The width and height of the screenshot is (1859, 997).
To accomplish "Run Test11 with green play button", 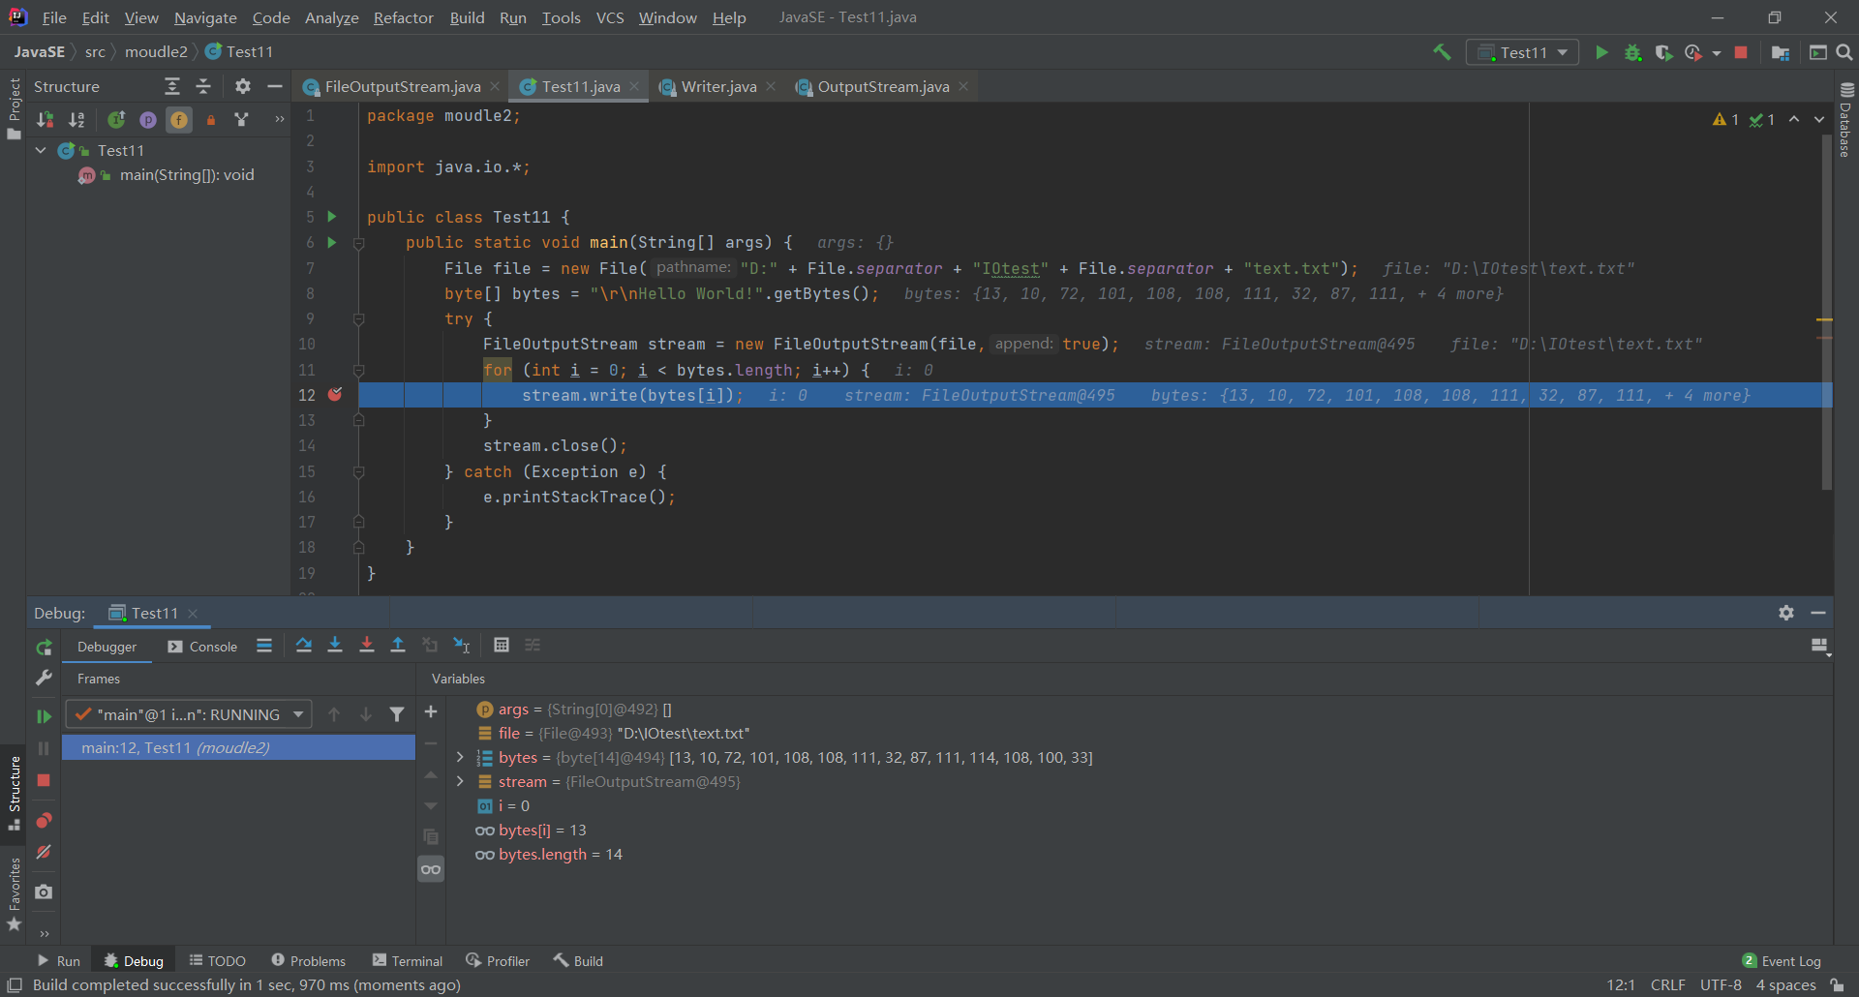I will pyautogui.click(x=1601, y=52).
